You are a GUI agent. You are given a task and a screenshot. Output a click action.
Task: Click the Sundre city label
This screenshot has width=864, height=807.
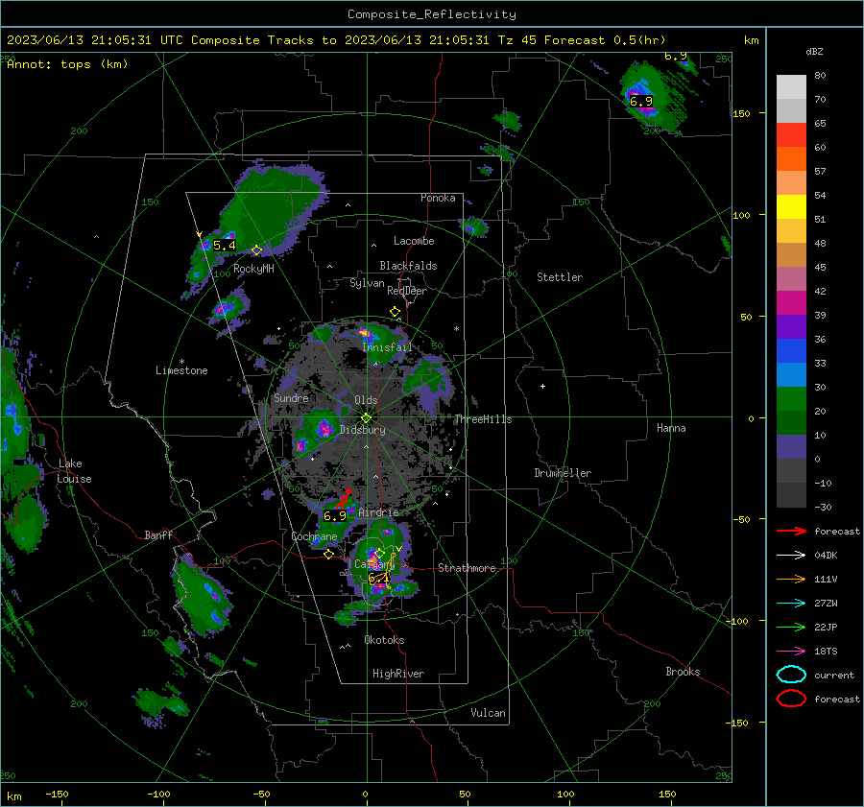point(291,397)
